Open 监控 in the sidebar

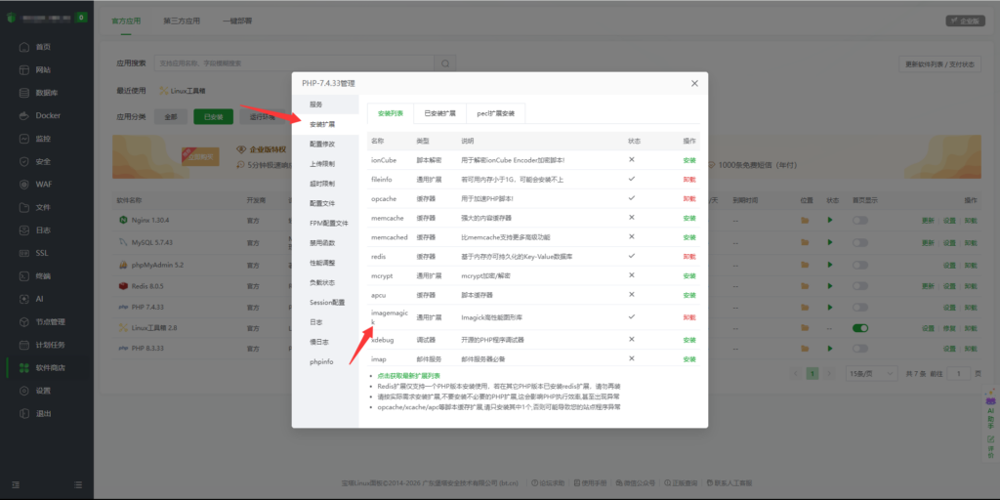tap(43, 139)
